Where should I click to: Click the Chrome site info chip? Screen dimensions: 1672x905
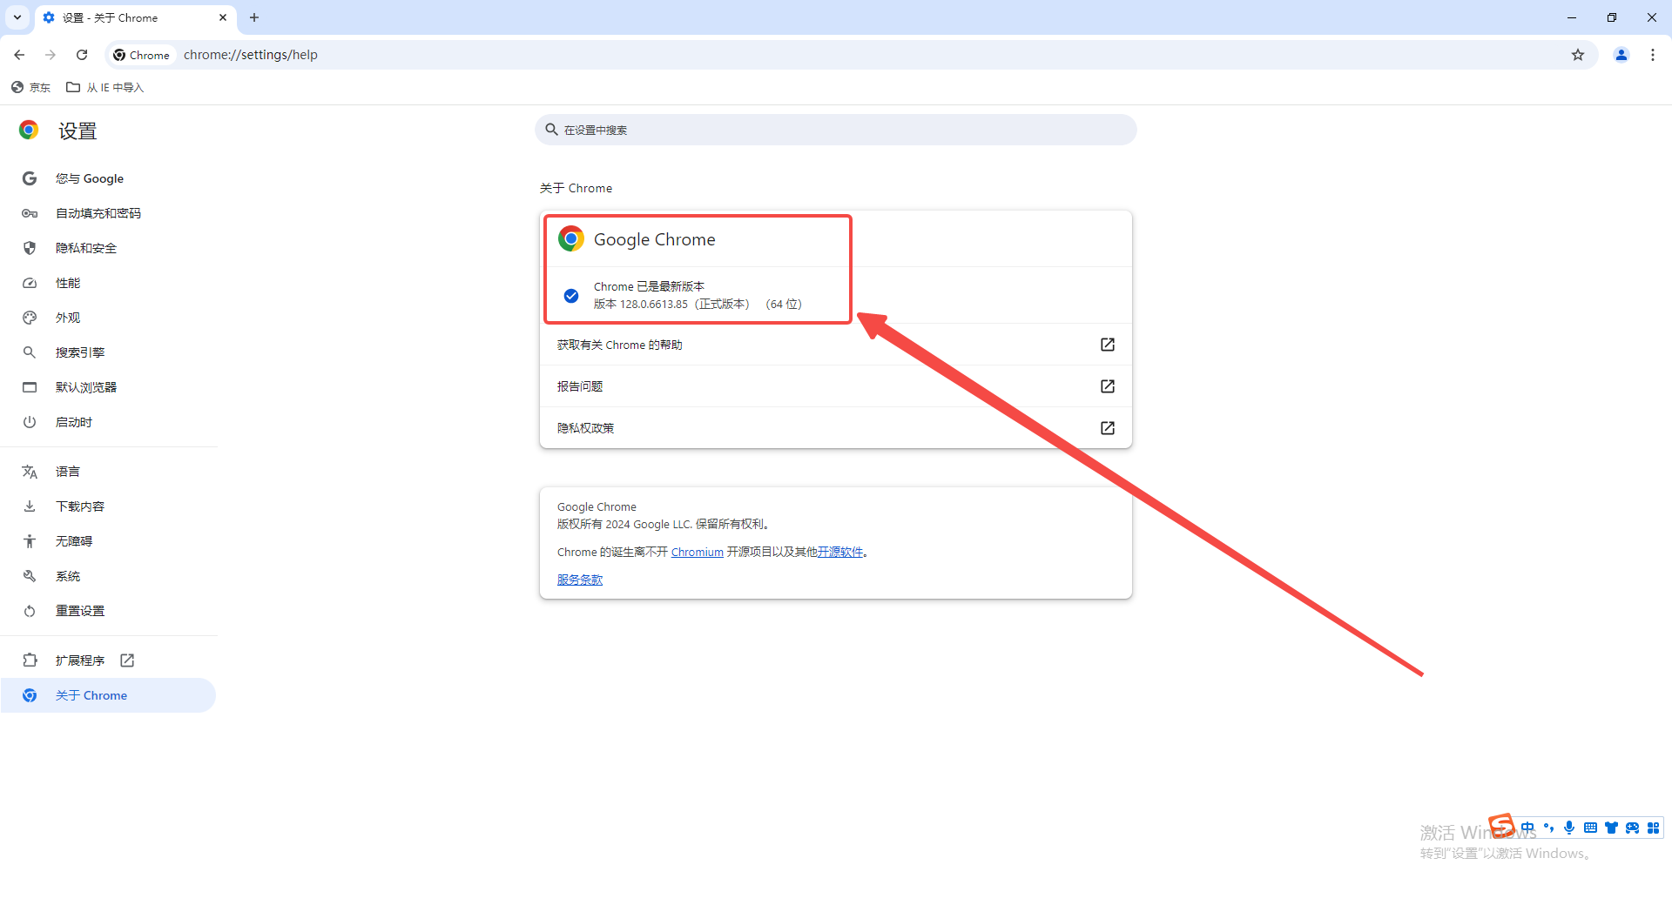click(142, 55)
